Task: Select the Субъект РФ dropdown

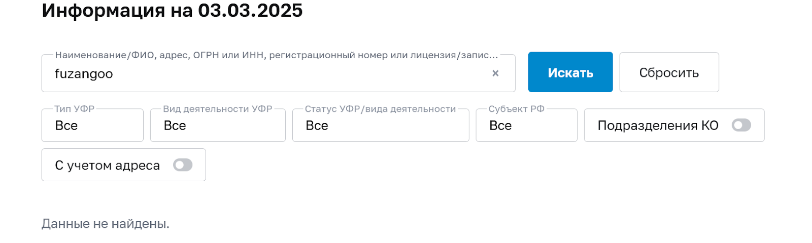Action: [526, 126]
